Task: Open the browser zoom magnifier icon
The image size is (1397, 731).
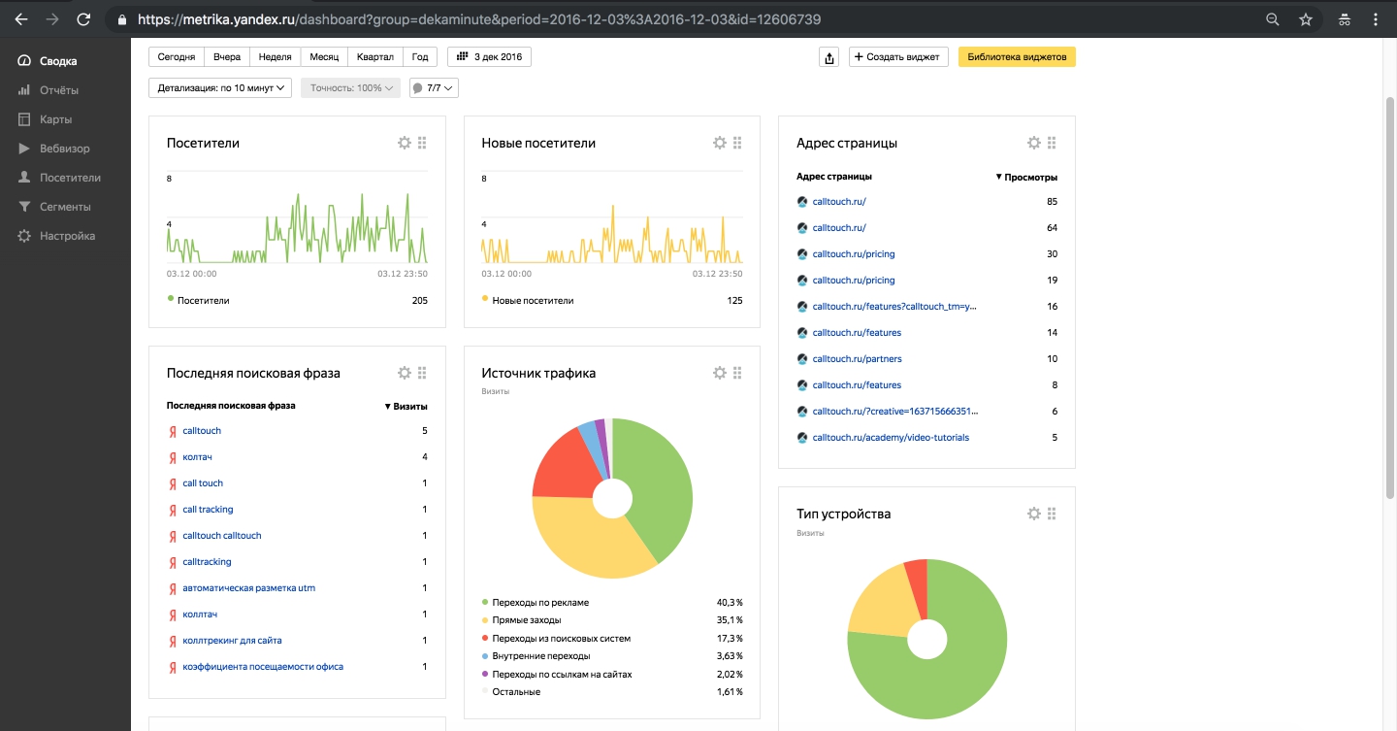Action: coord(1273,19)
